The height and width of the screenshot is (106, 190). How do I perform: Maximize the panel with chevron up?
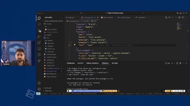click(x=184, y=63)
